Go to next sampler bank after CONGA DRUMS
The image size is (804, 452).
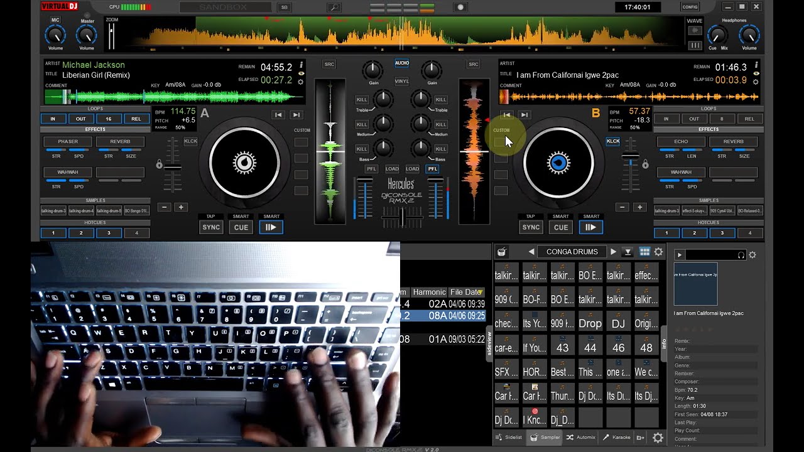pos(613,252)
